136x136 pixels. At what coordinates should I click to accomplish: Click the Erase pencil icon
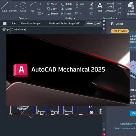[x=91, y=4]
